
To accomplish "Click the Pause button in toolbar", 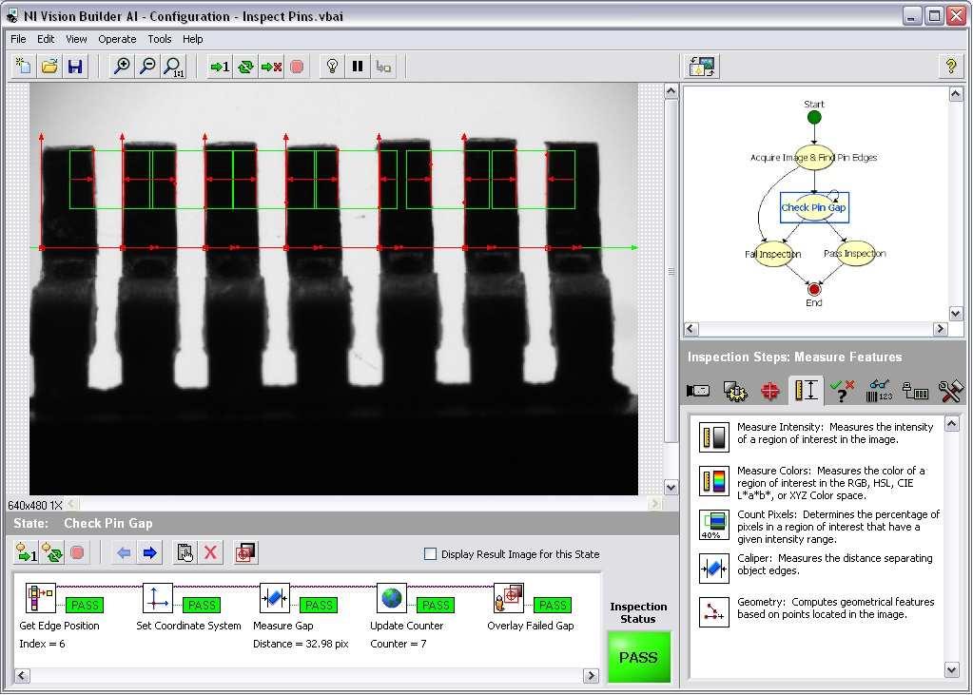I will click(358, 67).
